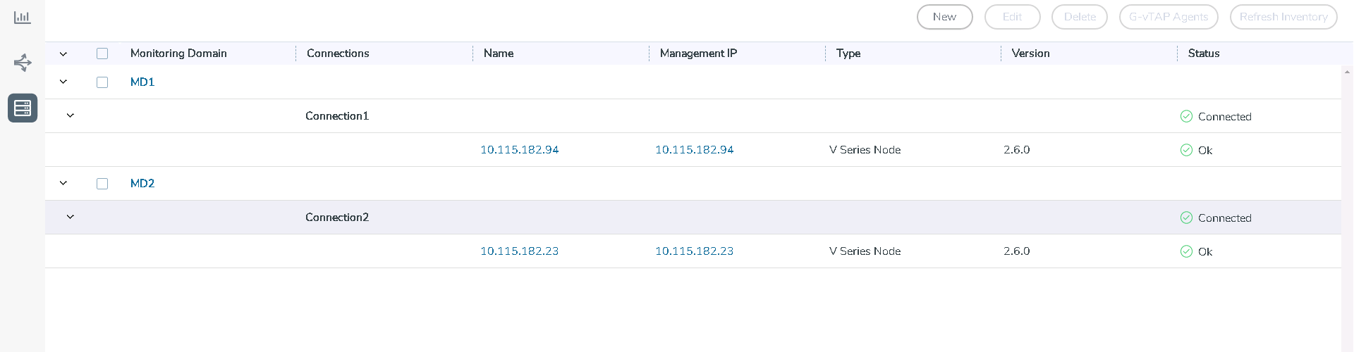The height and width of the screenshot is (352, 1354).
Task: Sort by the Monitoring Domain column header
Action: pyautogui.click(x=178, y=54)
